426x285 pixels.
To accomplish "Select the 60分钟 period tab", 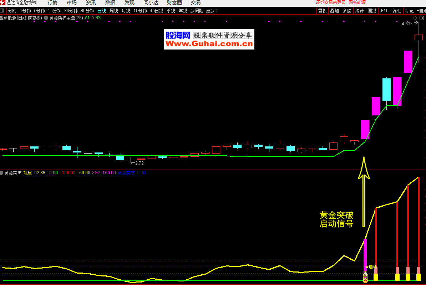I will point(87,11).
